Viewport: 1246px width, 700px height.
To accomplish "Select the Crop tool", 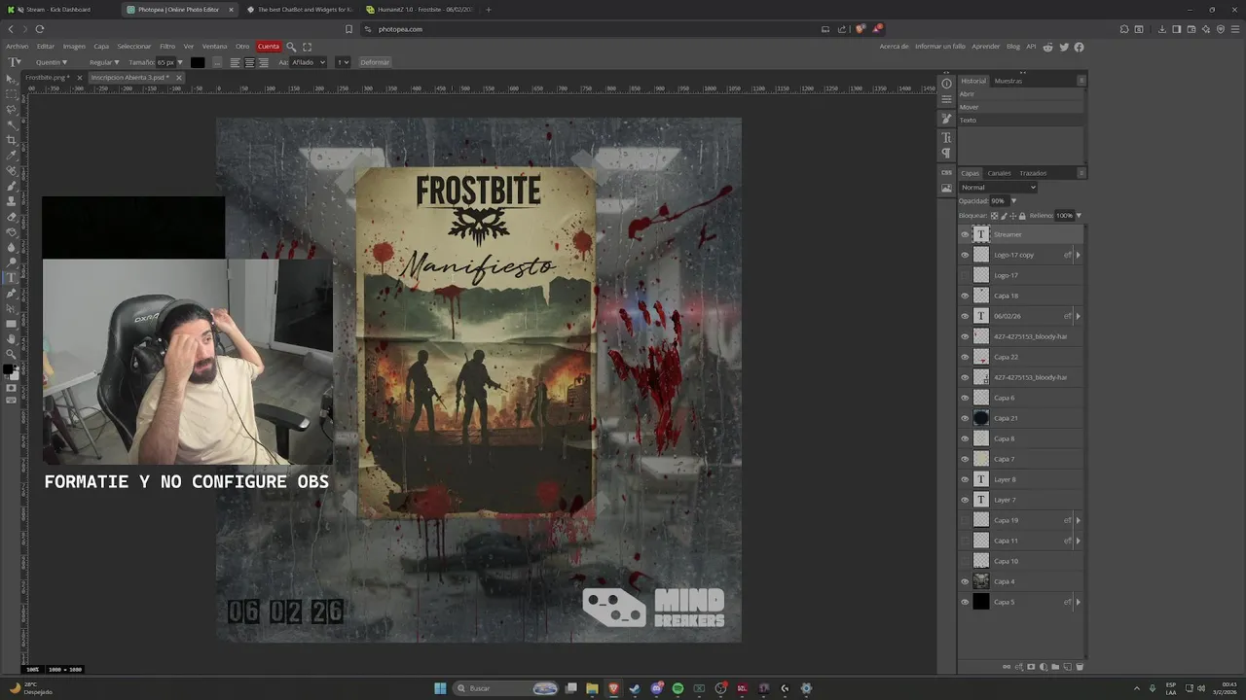I will tap(12, 140).
